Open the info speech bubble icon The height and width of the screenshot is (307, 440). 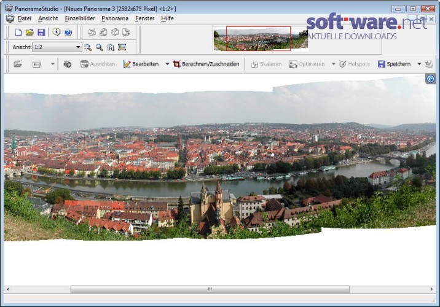[x=57, y=33]
